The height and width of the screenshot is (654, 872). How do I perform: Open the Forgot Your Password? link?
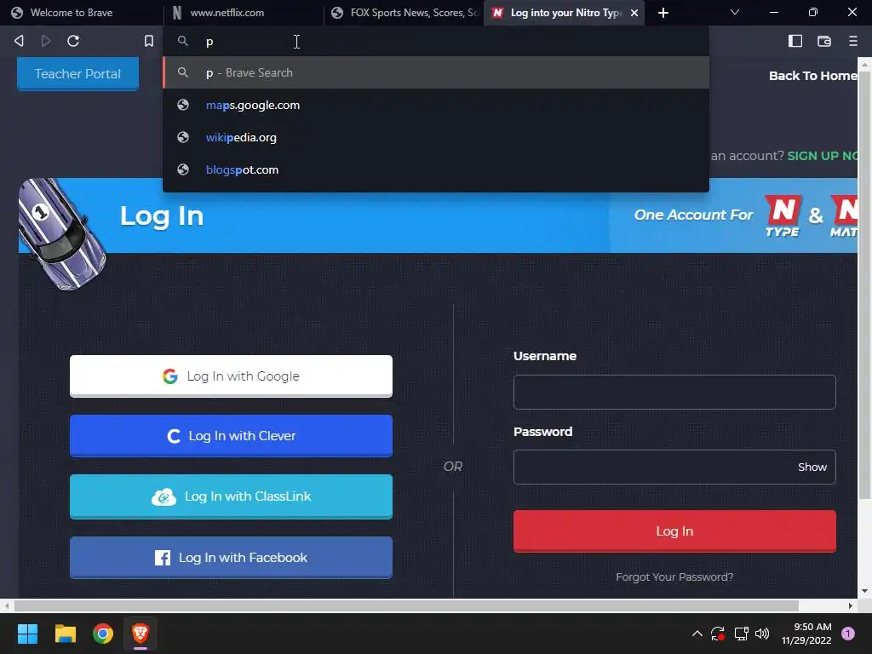click(674, 577)
